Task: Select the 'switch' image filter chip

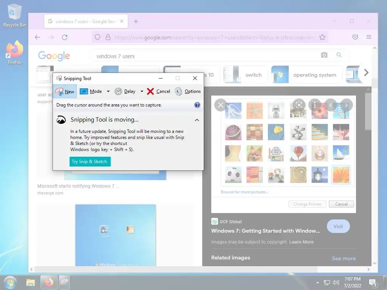Action: tap(245, 74)
